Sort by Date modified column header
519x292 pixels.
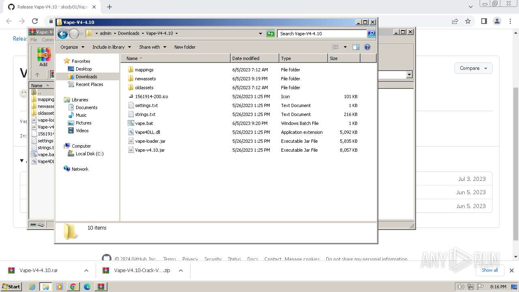(254, 58)
